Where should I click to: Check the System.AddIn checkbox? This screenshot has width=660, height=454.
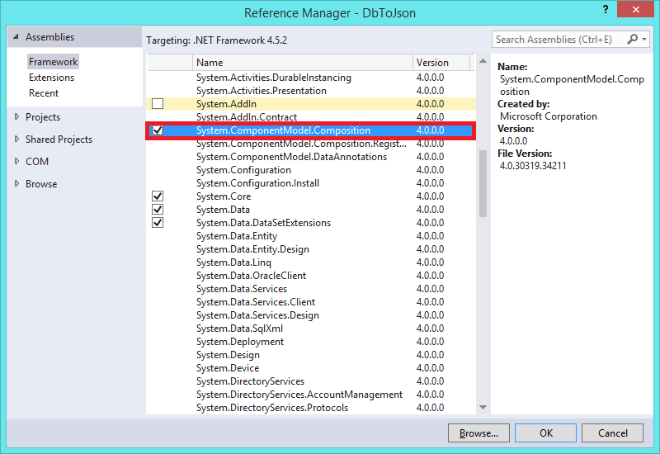tap(158, 104)
